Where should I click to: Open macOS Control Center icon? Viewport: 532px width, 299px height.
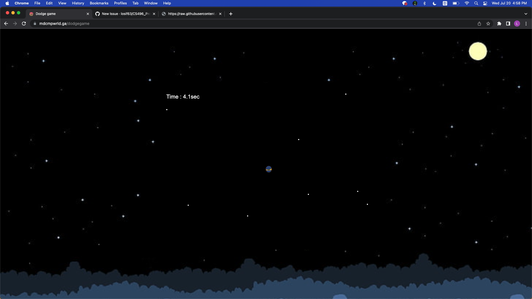pyautogui.click(x=485, y=3)
